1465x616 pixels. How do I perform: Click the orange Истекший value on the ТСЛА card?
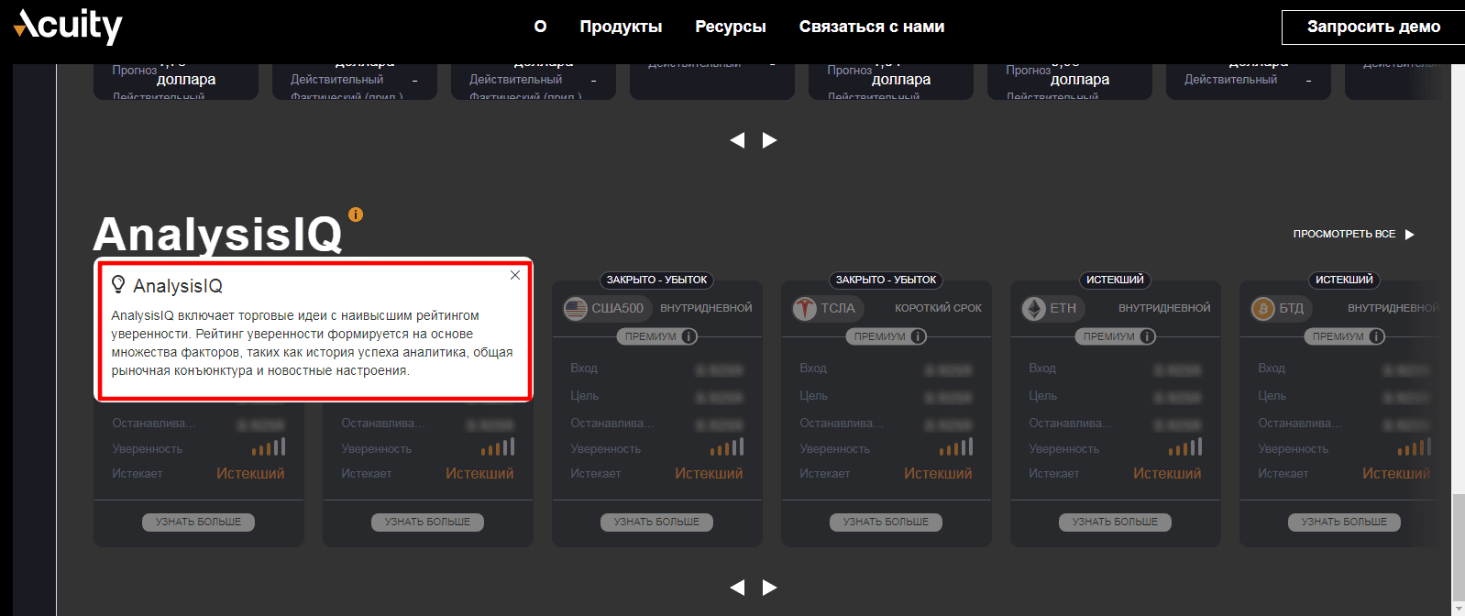point(938,474)
